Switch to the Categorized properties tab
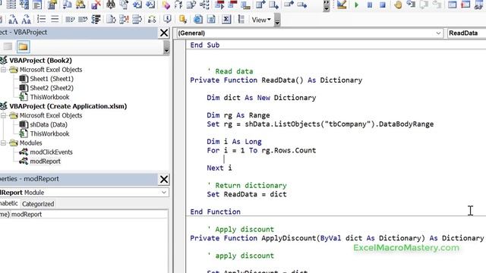The height and width of the screenshot is (273, 486). pos(38,204)
